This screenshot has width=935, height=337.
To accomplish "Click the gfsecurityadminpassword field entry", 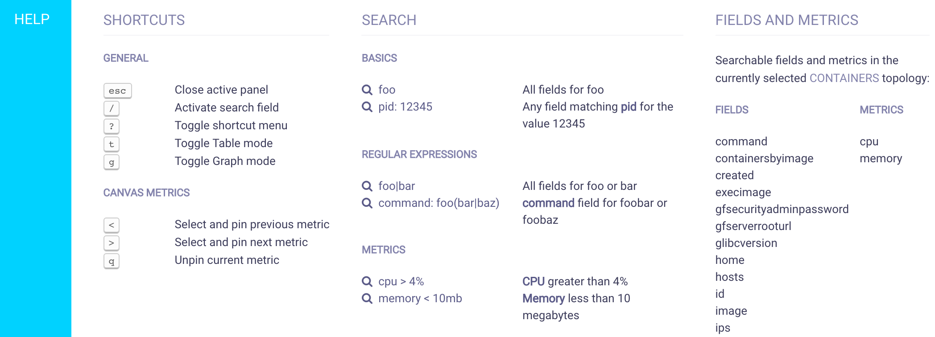I will (x=782, y=209).
